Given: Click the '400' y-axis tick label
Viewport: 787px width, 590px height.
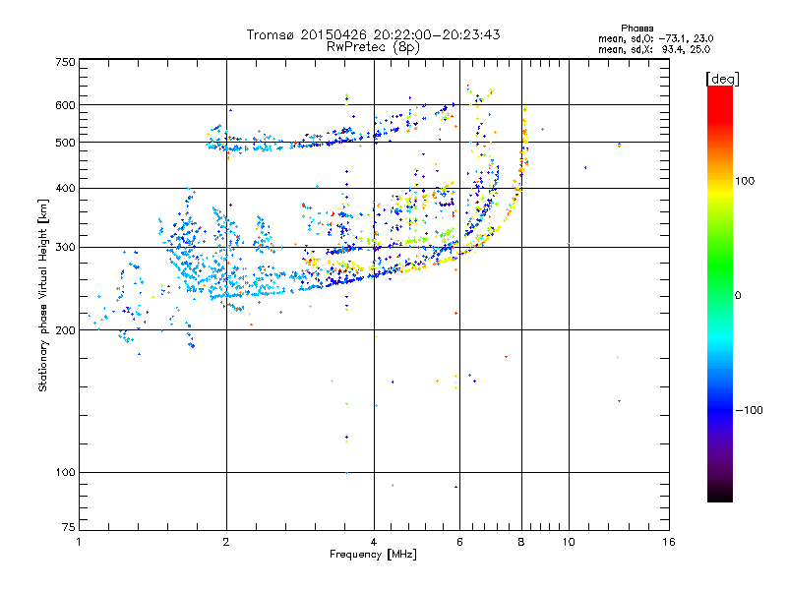Looking at the screenshot, I should point(66,188).
